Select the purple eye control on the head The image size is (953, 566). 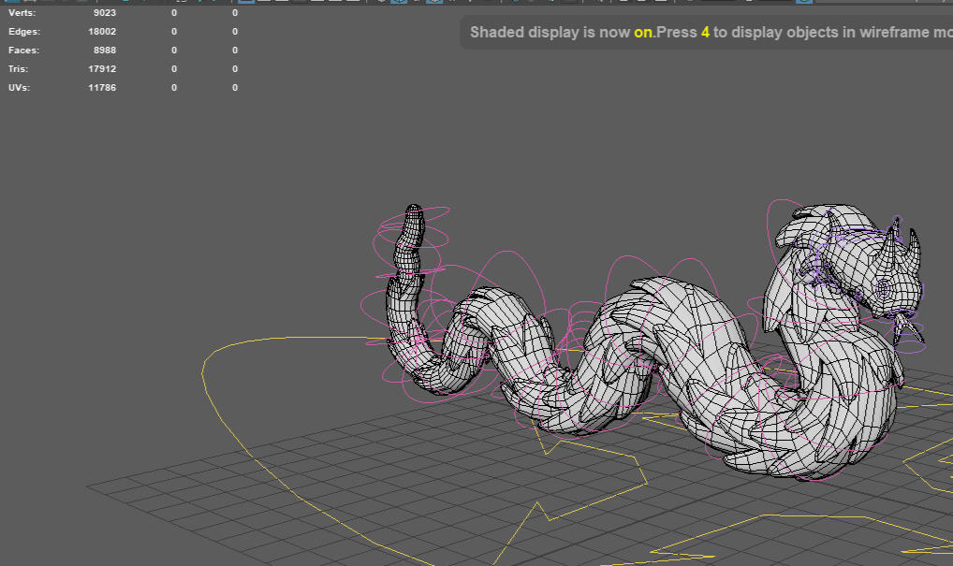coord(883,289)
